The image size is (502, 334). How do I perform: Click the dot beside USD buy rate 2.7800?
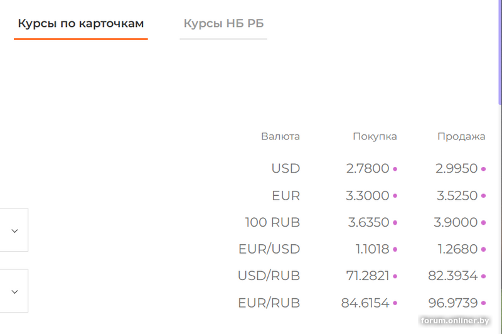[395, 170]
